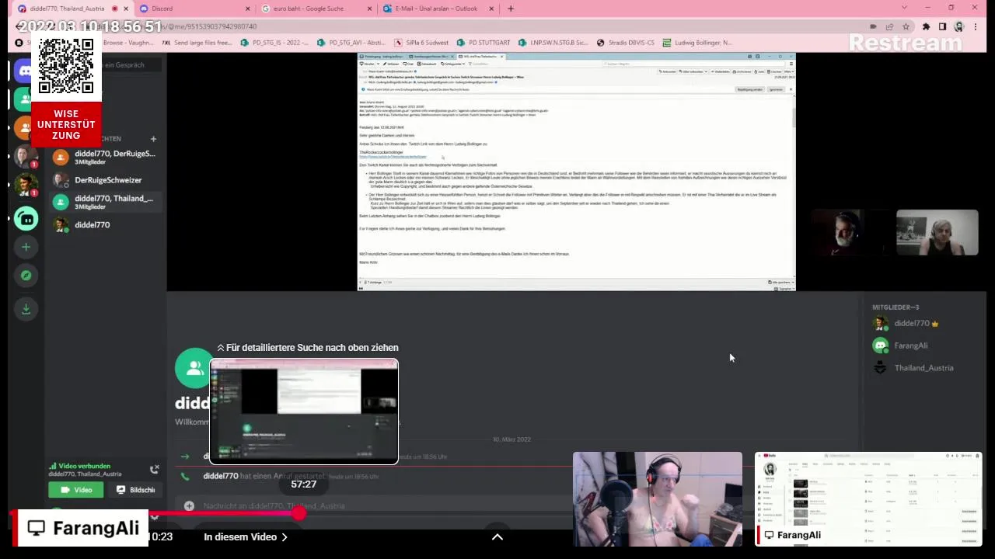
Task: Open the I.NP.SW.N.STG.B bookmark
Action: [554, 43]
